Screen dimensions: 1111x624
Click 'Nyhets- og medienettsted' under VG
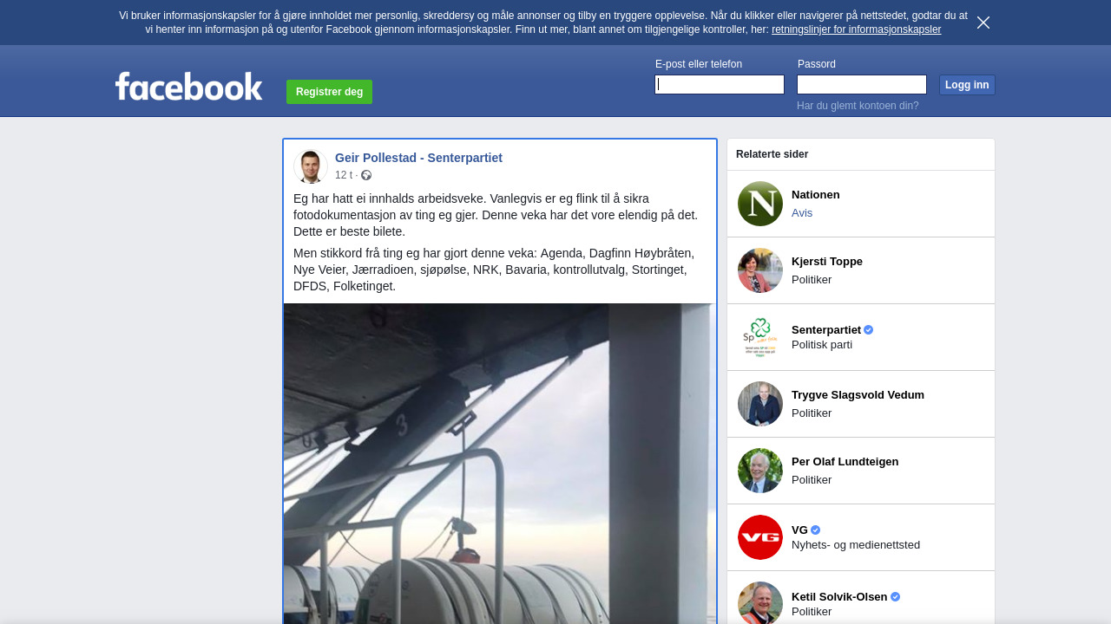(x=856, y=545)
